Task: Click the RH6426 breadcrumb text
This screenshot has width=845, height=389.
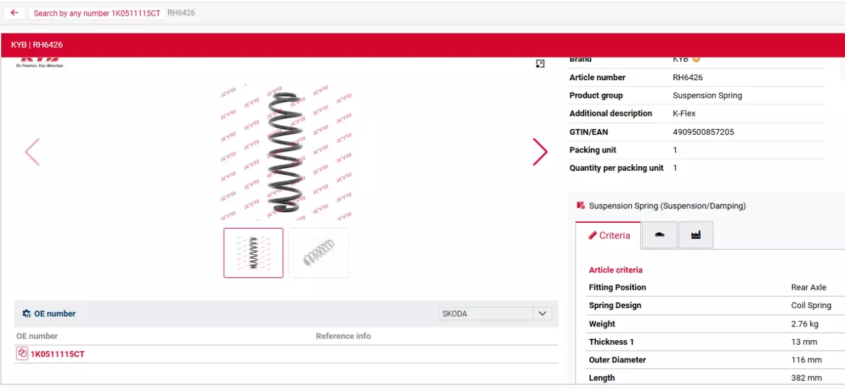Action: pyautogui.click(x=181, y=13)
